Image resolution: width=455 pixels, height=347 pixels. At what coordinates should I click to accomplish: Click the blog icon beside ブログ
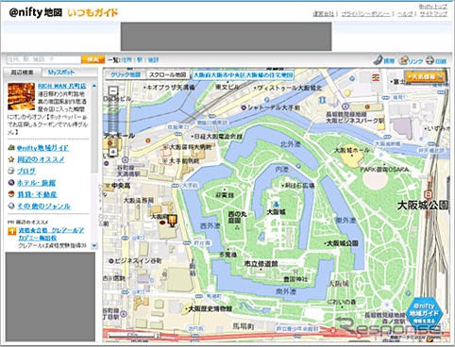tap(11, 171)
